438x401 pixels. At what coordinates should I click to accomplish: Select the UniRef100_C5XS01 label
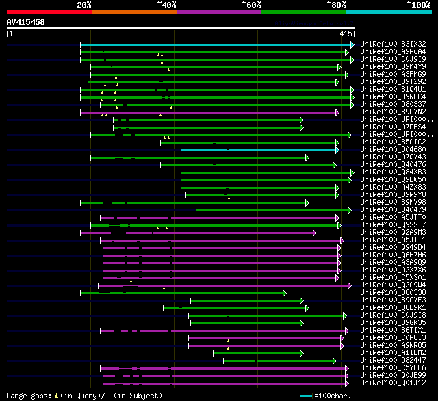tap(393, 278)
